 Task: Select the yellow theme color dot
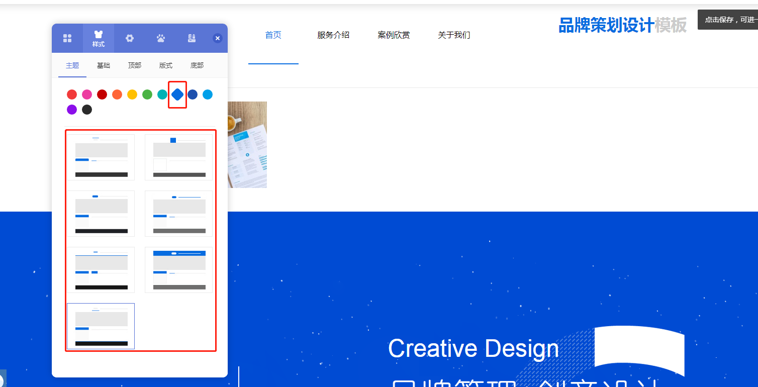click(x=132, y=94)
